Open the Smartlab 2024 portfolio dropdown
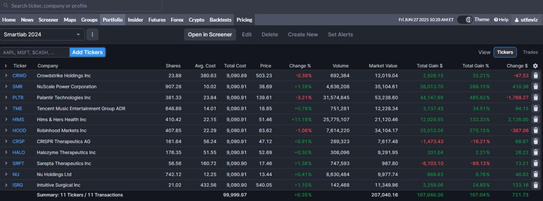This screenshot has width=543, height=201. [x=42, y=35]
